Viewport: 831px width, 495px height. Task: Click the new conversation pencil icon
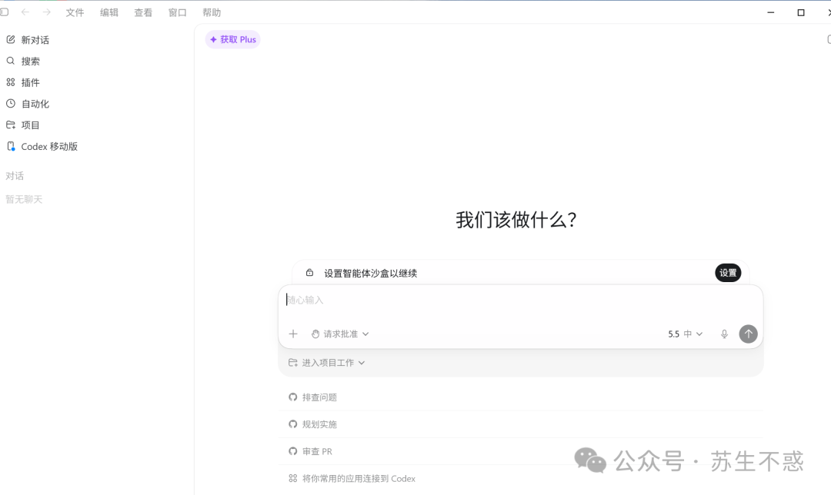pos(11,40)
